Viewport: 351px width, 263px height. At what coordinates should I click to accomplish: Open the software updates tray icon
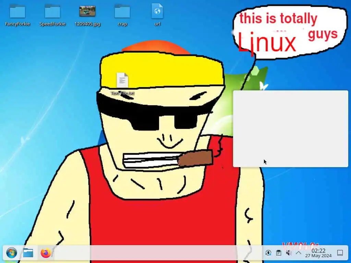(268, 253)
